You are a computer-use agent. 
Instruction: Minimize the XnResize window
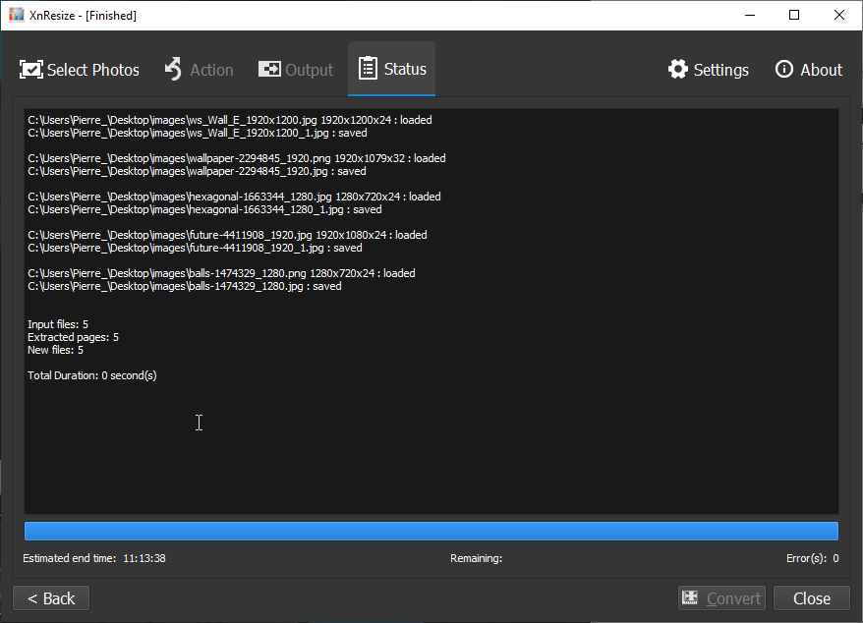coord(749,16)
